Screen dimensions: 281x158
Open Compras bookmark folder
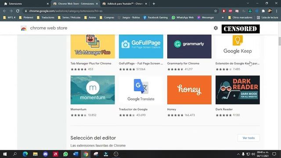pyautogui.click(x=107, y=18)
